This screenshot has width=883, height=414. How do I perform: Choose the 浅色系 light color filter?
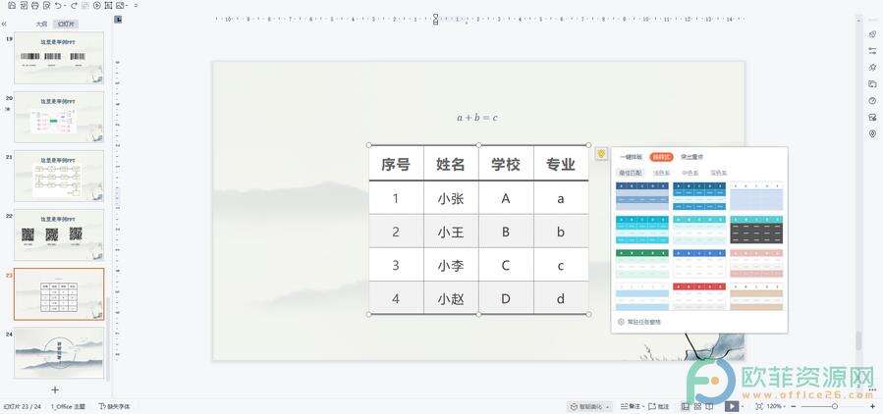coord(661,173)
